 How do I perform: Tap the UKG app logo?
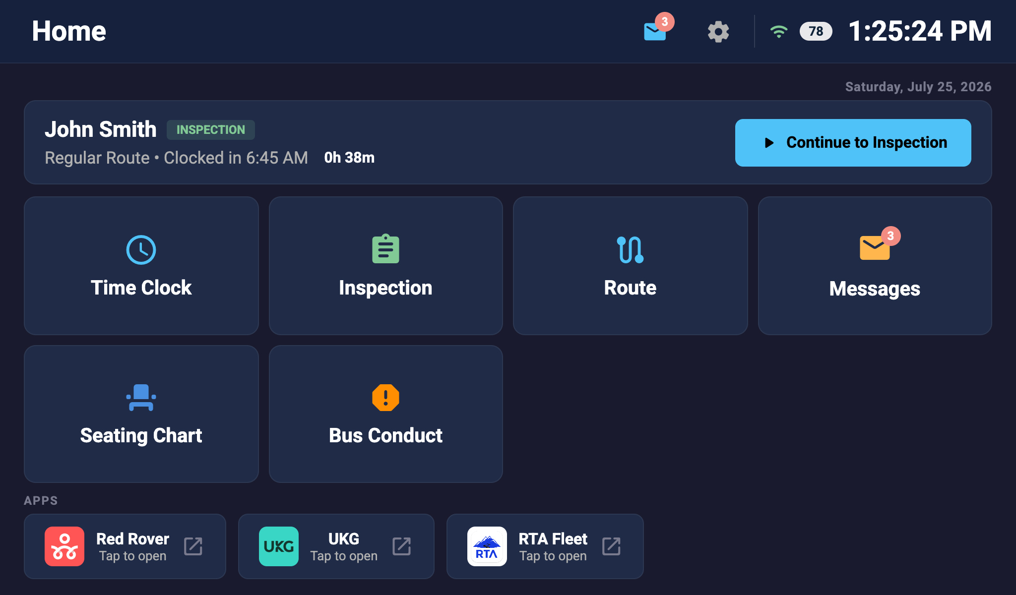click(279, 546)
